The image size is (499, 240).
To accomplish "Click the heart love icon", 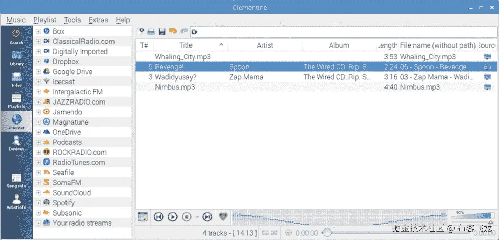I will [x=223, y=217].
